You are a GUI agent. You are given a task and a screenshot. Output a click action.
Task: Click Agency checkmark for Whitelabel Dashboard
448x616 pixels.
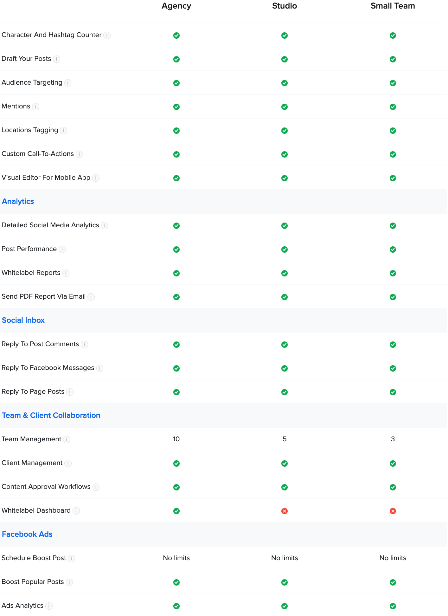coord(176,511)
